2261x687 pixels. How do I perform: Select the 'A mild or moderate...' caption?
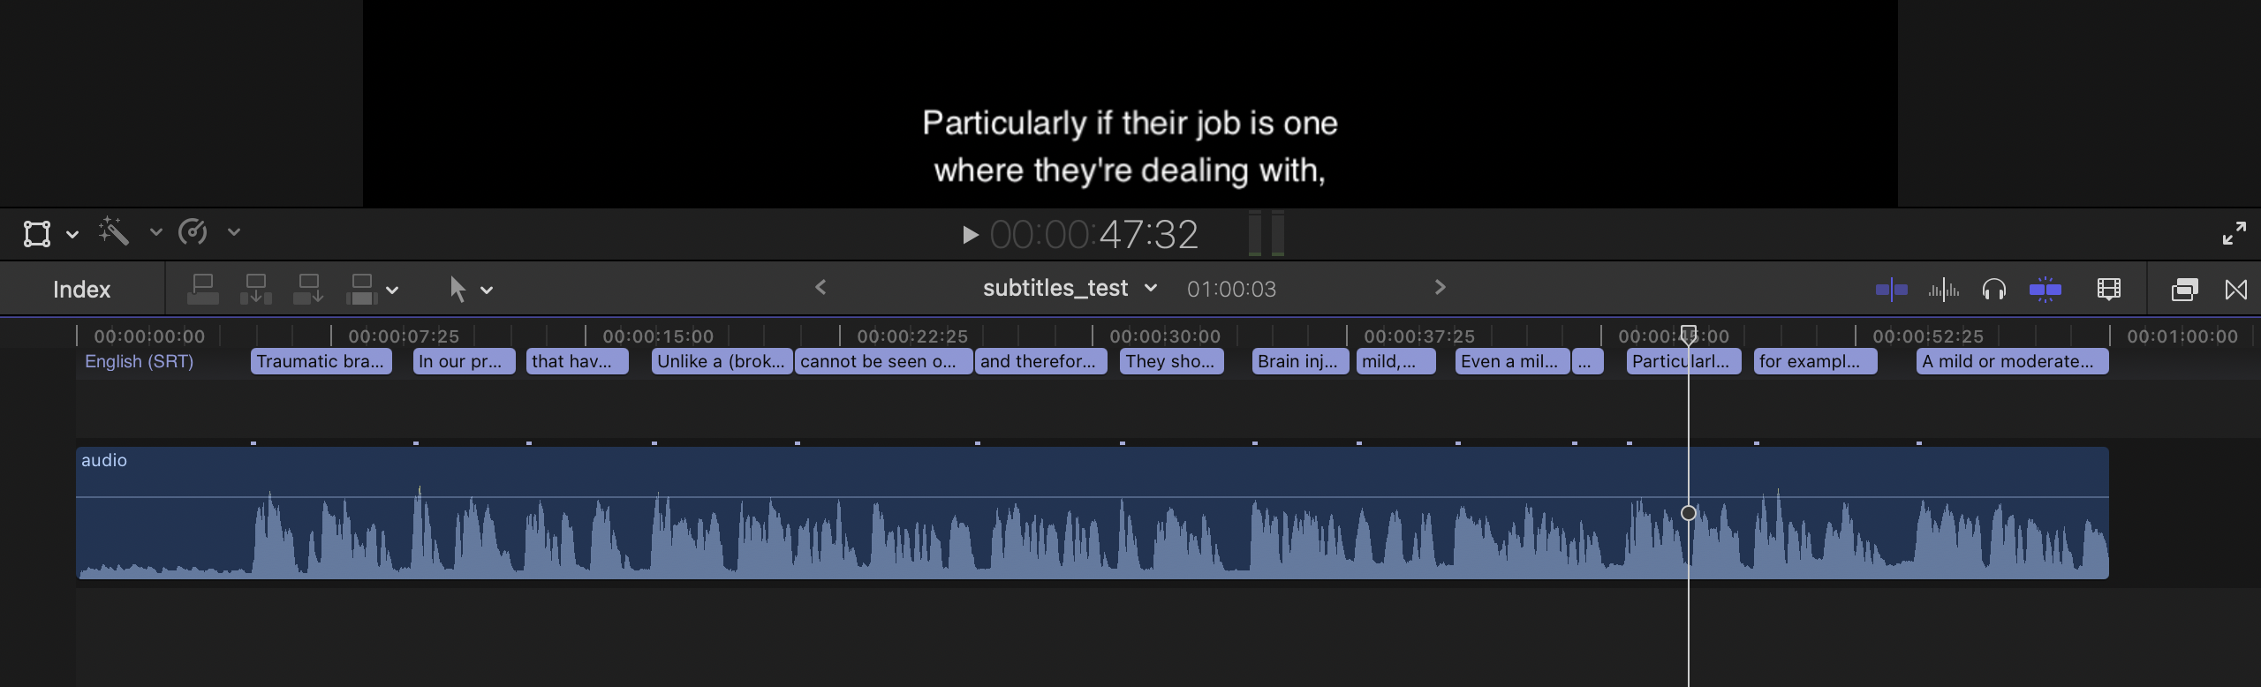[x=2013, y=362]
